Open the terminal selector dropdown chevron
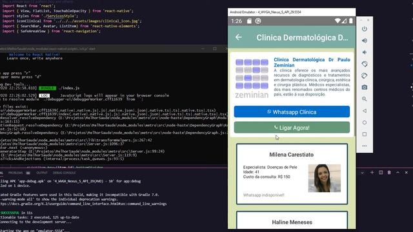The width and height of the screenshot is (413, 232). click(363, 173)
